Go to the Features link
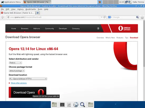Screen dimensions: 145x108 [x=120, y=38]
